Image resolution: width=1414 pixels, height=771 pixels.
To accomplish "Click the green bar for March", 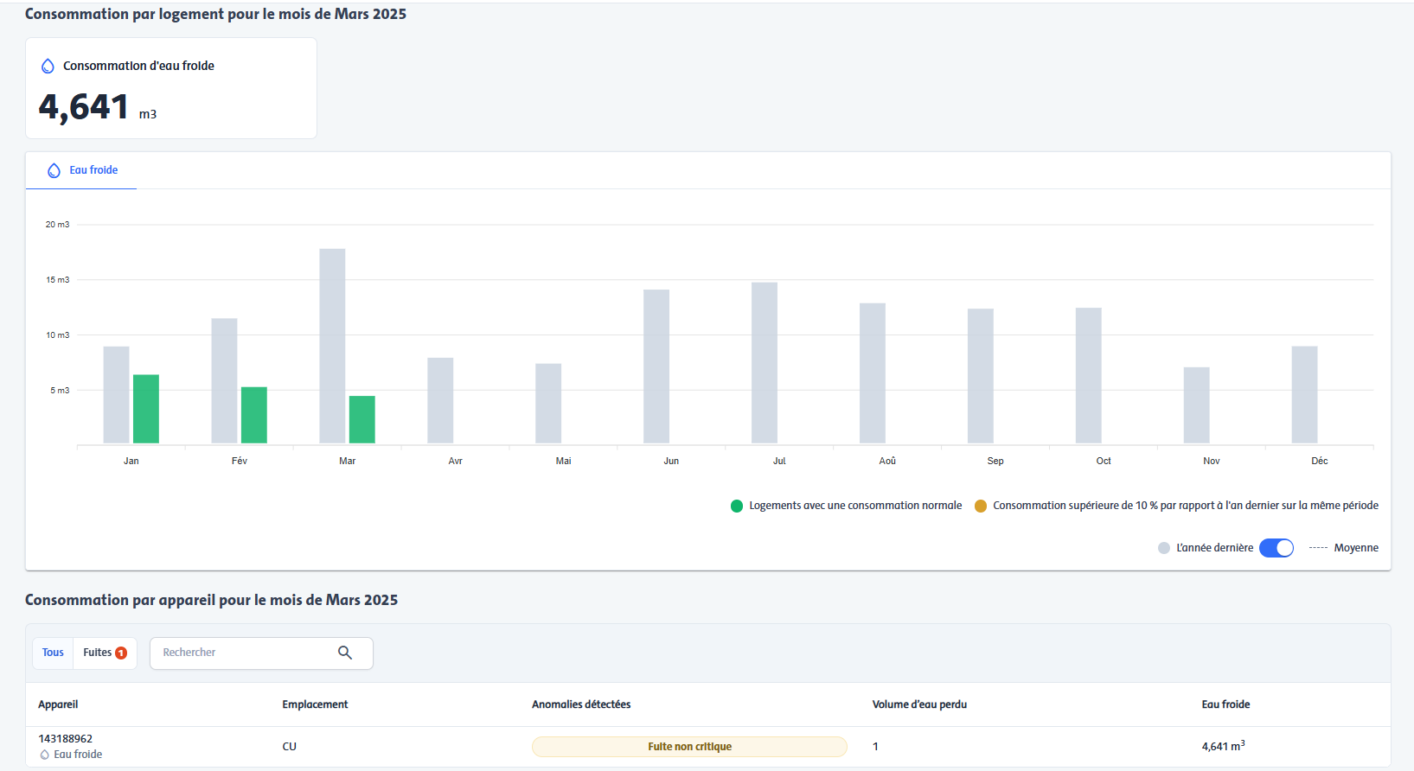I will click(361, 420).
